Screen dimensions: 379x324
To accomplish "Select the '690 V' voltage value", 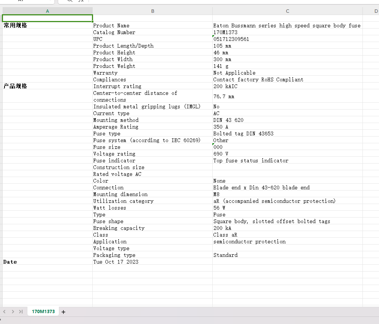I will pos(287,154).
